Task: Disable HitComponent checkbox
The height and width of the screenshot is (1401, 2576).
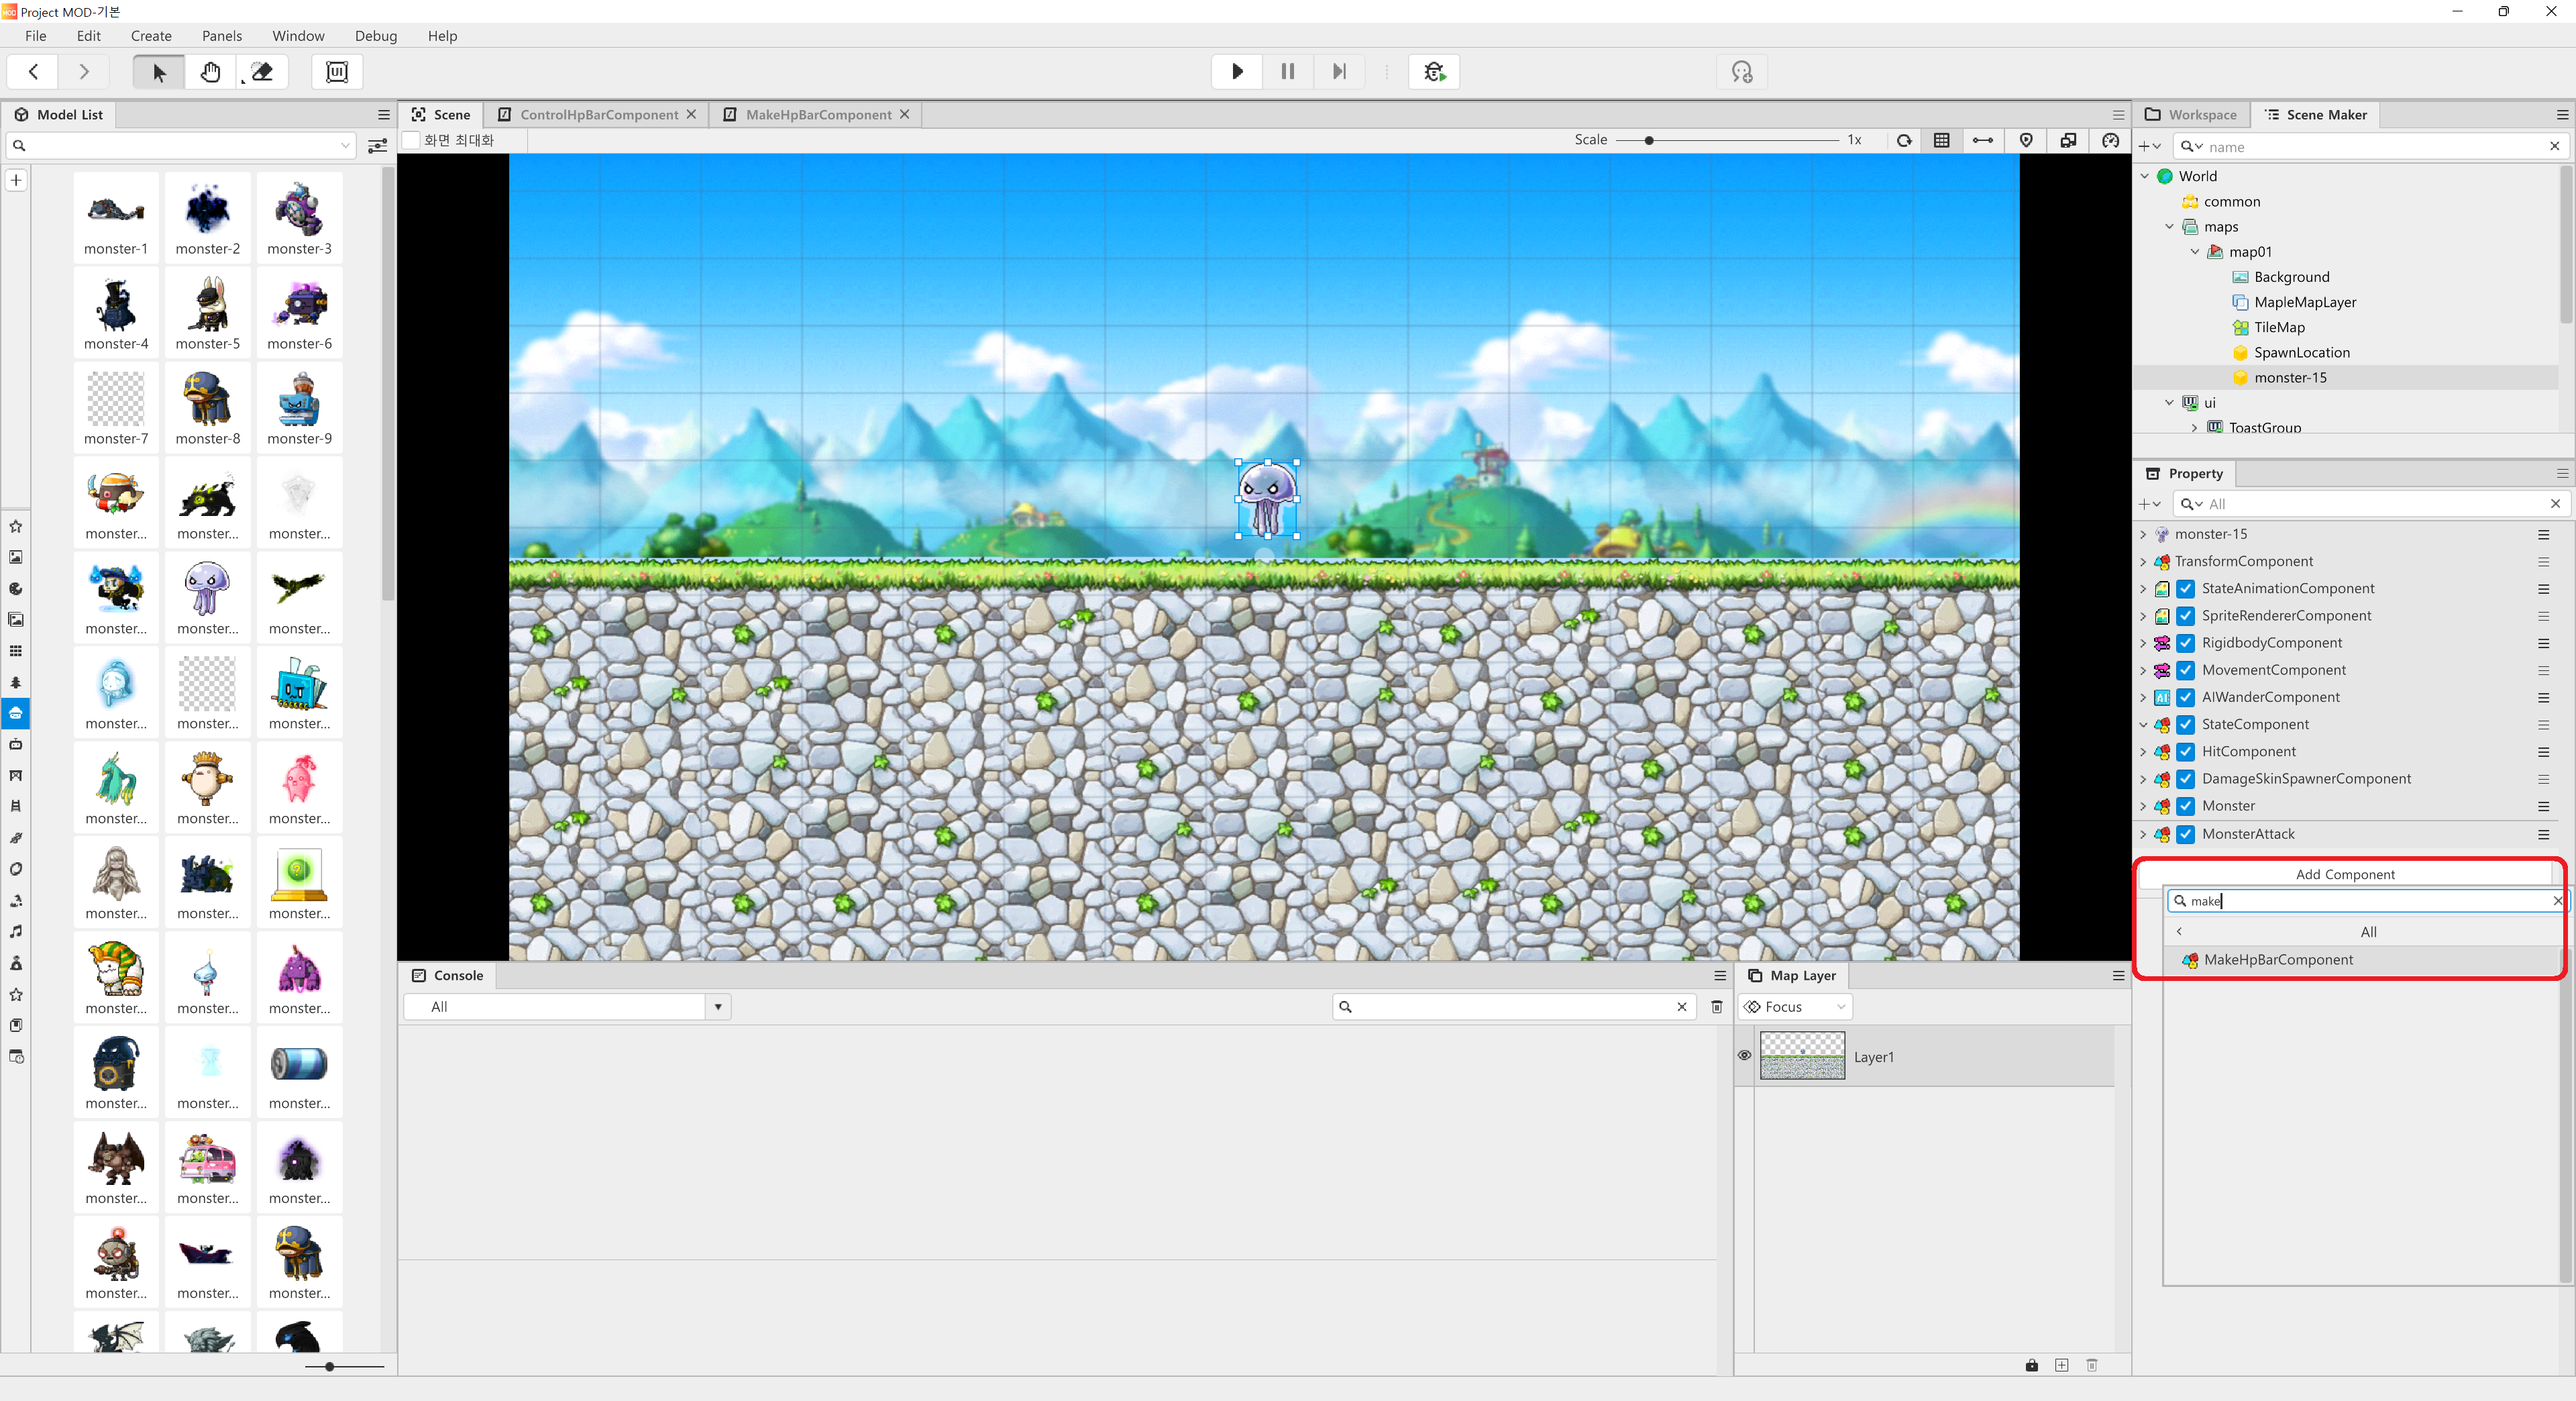Action: 2187,752
